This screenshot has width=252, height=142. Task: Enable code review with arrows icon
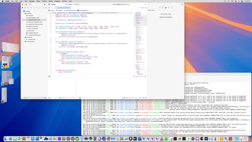tap(139, 8)
